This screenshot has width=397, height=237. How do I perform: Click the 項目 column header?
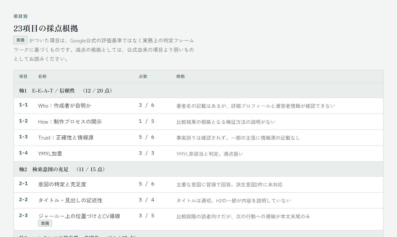[x=23, y=77]
